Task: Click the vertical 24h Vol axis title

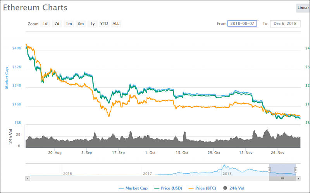Action: pyautogui.click(x=10, y=136)
